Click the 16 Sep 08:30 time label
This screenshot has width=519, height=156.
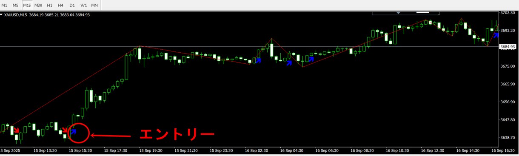[362, 150]
